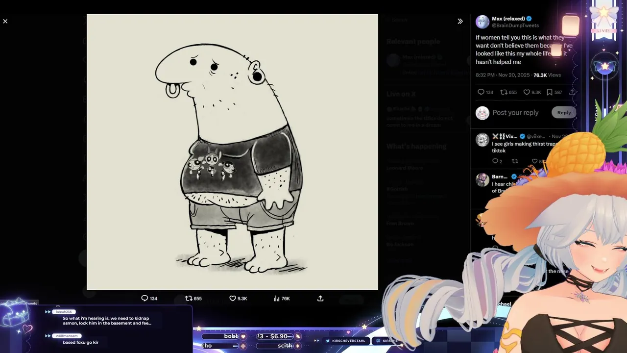Open the Vix... display name

(x=505, y=136)
